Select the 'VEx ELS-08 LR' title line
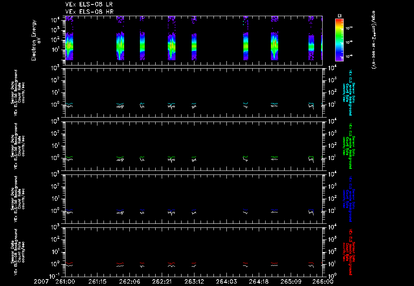 coord(89,4)
